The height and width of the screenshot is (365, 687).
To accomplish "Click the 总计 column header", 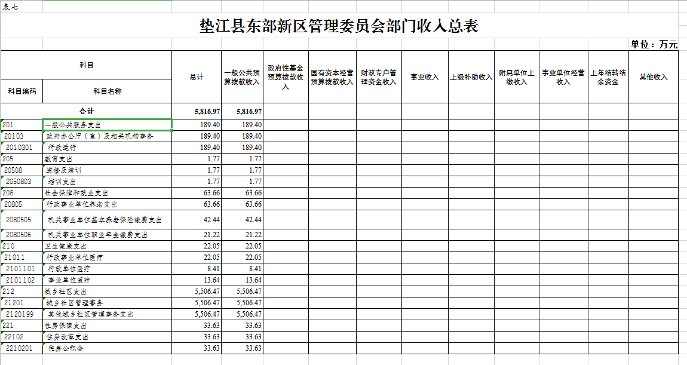I will tap(197, 77).
